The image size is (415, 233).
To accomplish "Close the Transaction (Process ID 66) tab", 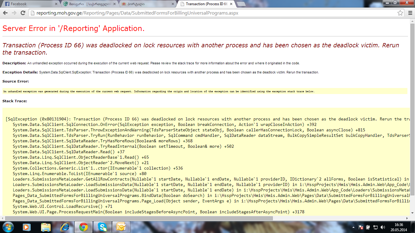I will [231, 4].
